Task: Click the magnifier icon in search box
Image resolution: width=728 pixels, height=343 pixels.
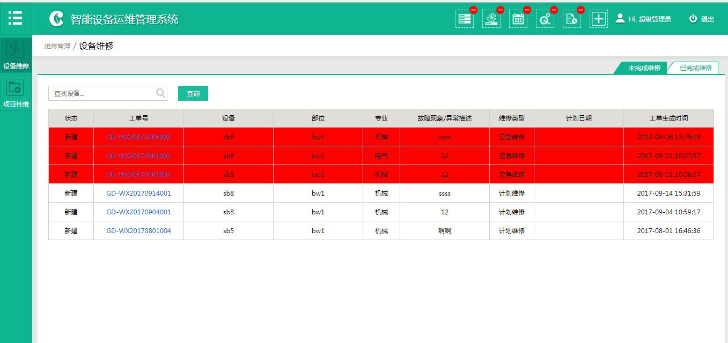Action: [160, 93]
